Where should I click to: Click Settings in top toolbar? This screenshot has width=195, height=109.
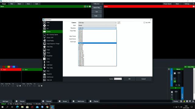(187, 4)
